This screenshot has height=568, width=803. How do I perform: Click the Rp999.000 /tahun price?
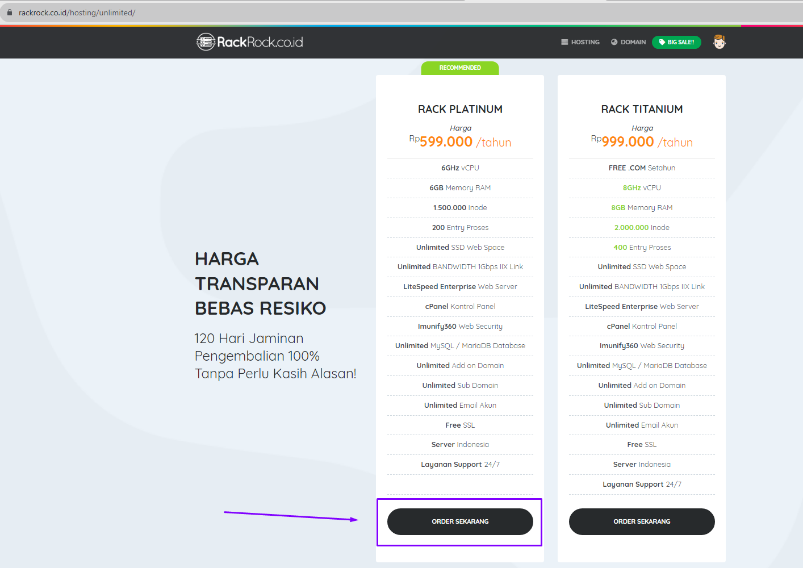pyautogui.click(x=642, y=141)
